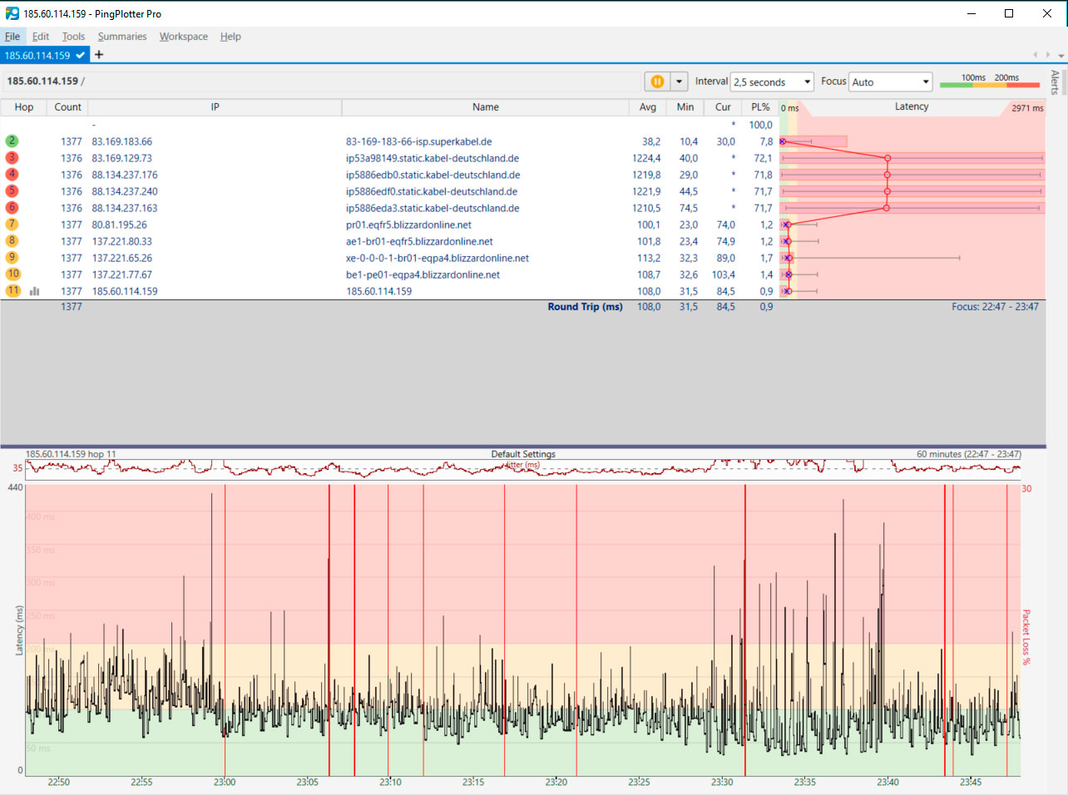Select the yellow hop 8 circle icon
Image resolution: width=1068 pixels, height=795 pixels.
(x=12, y=241)
